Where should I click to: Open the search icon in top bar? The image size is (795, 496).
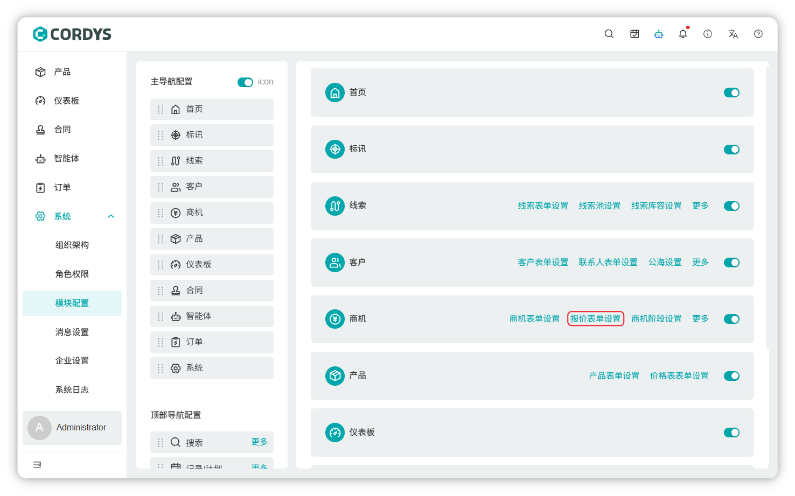click(609, 34)
